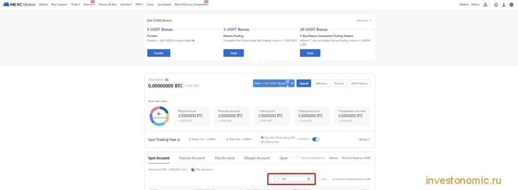Click Spot Trading Fees info icon
The height and width of the screenshot is (190, 518).
coord(179,140)
